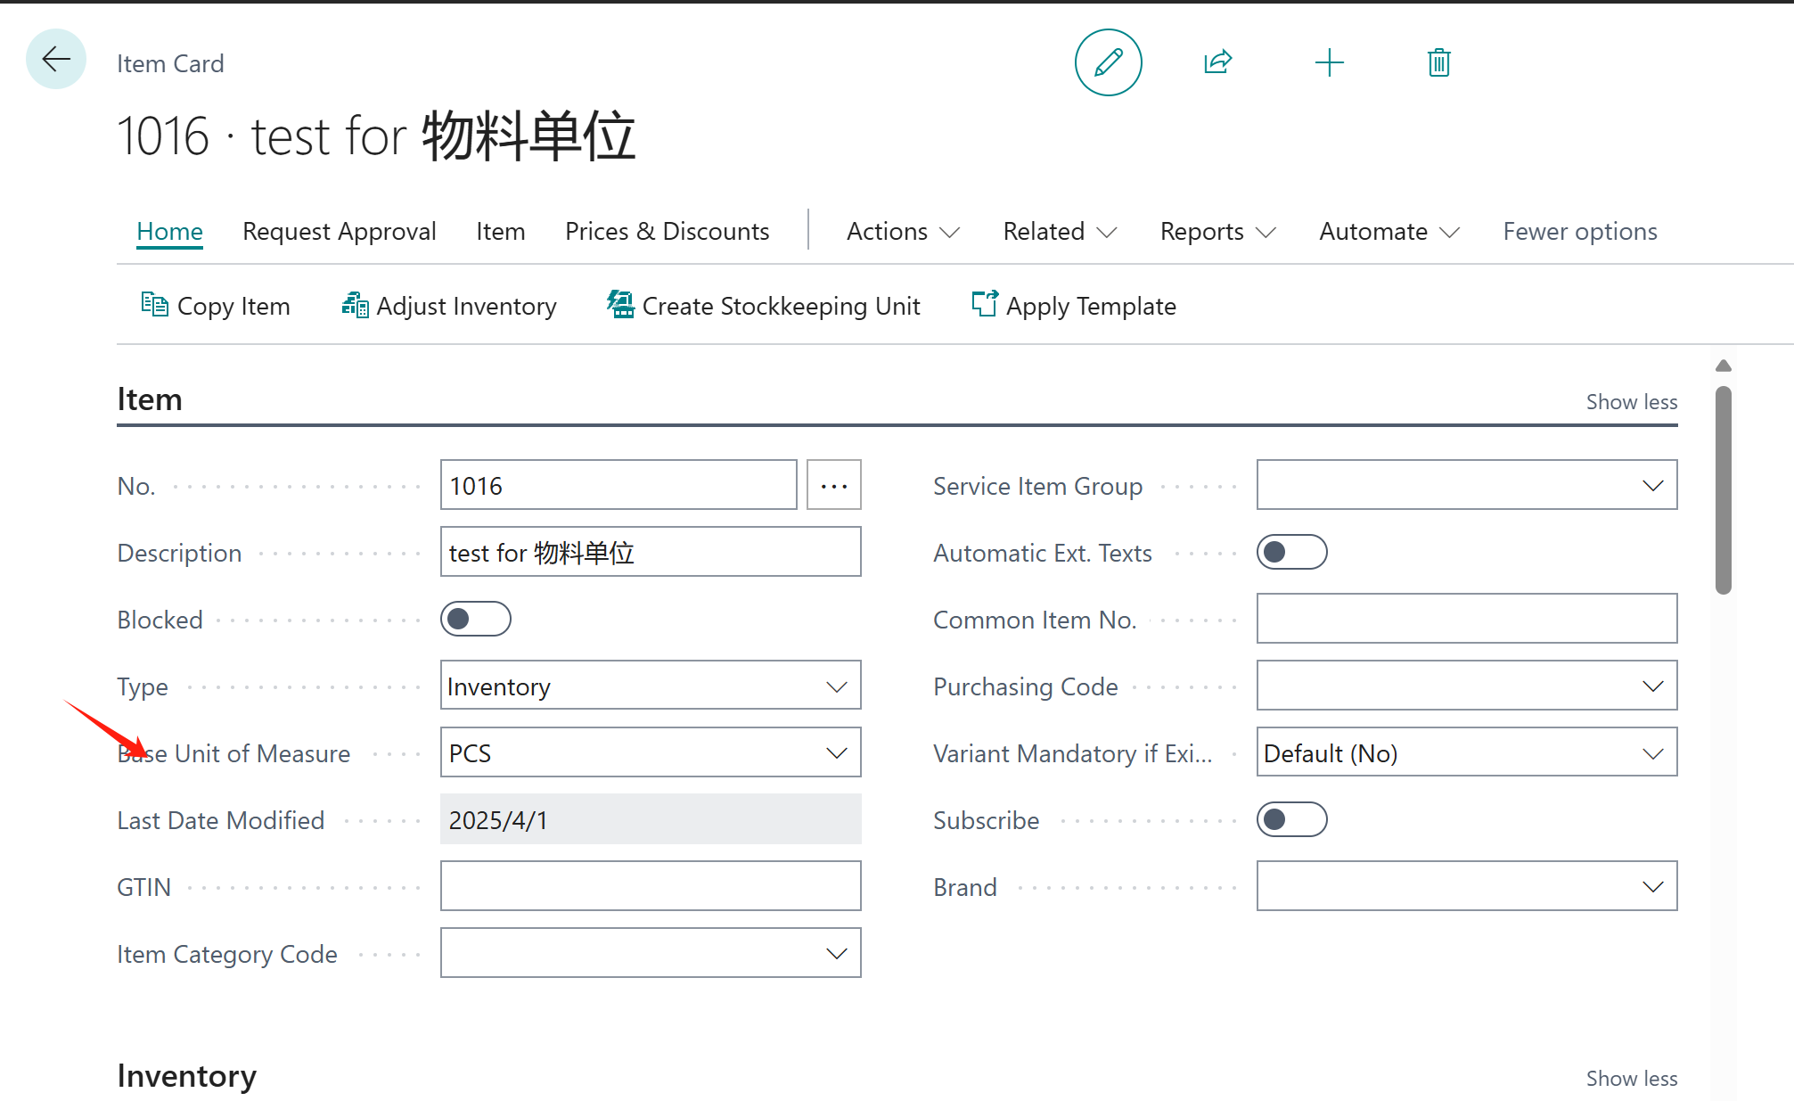
Task: Click the back arrow button
Action: pos(56,60)
